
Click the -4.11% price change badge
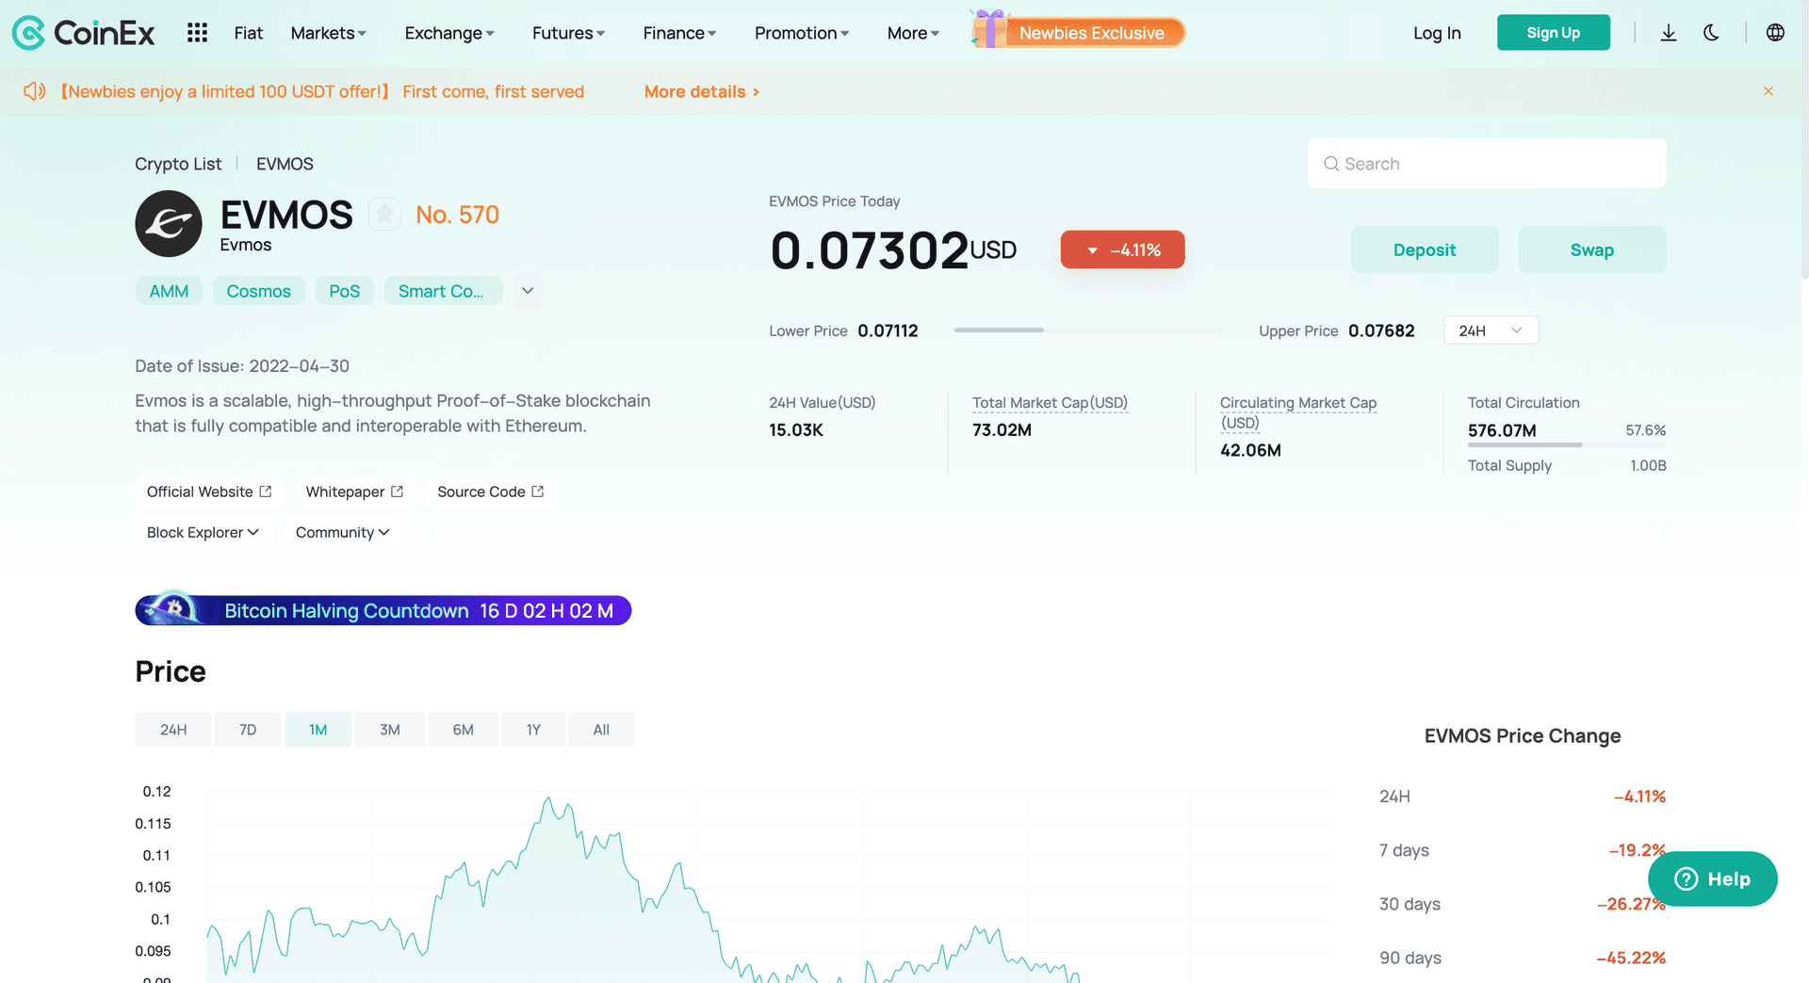coord(1123,250)
